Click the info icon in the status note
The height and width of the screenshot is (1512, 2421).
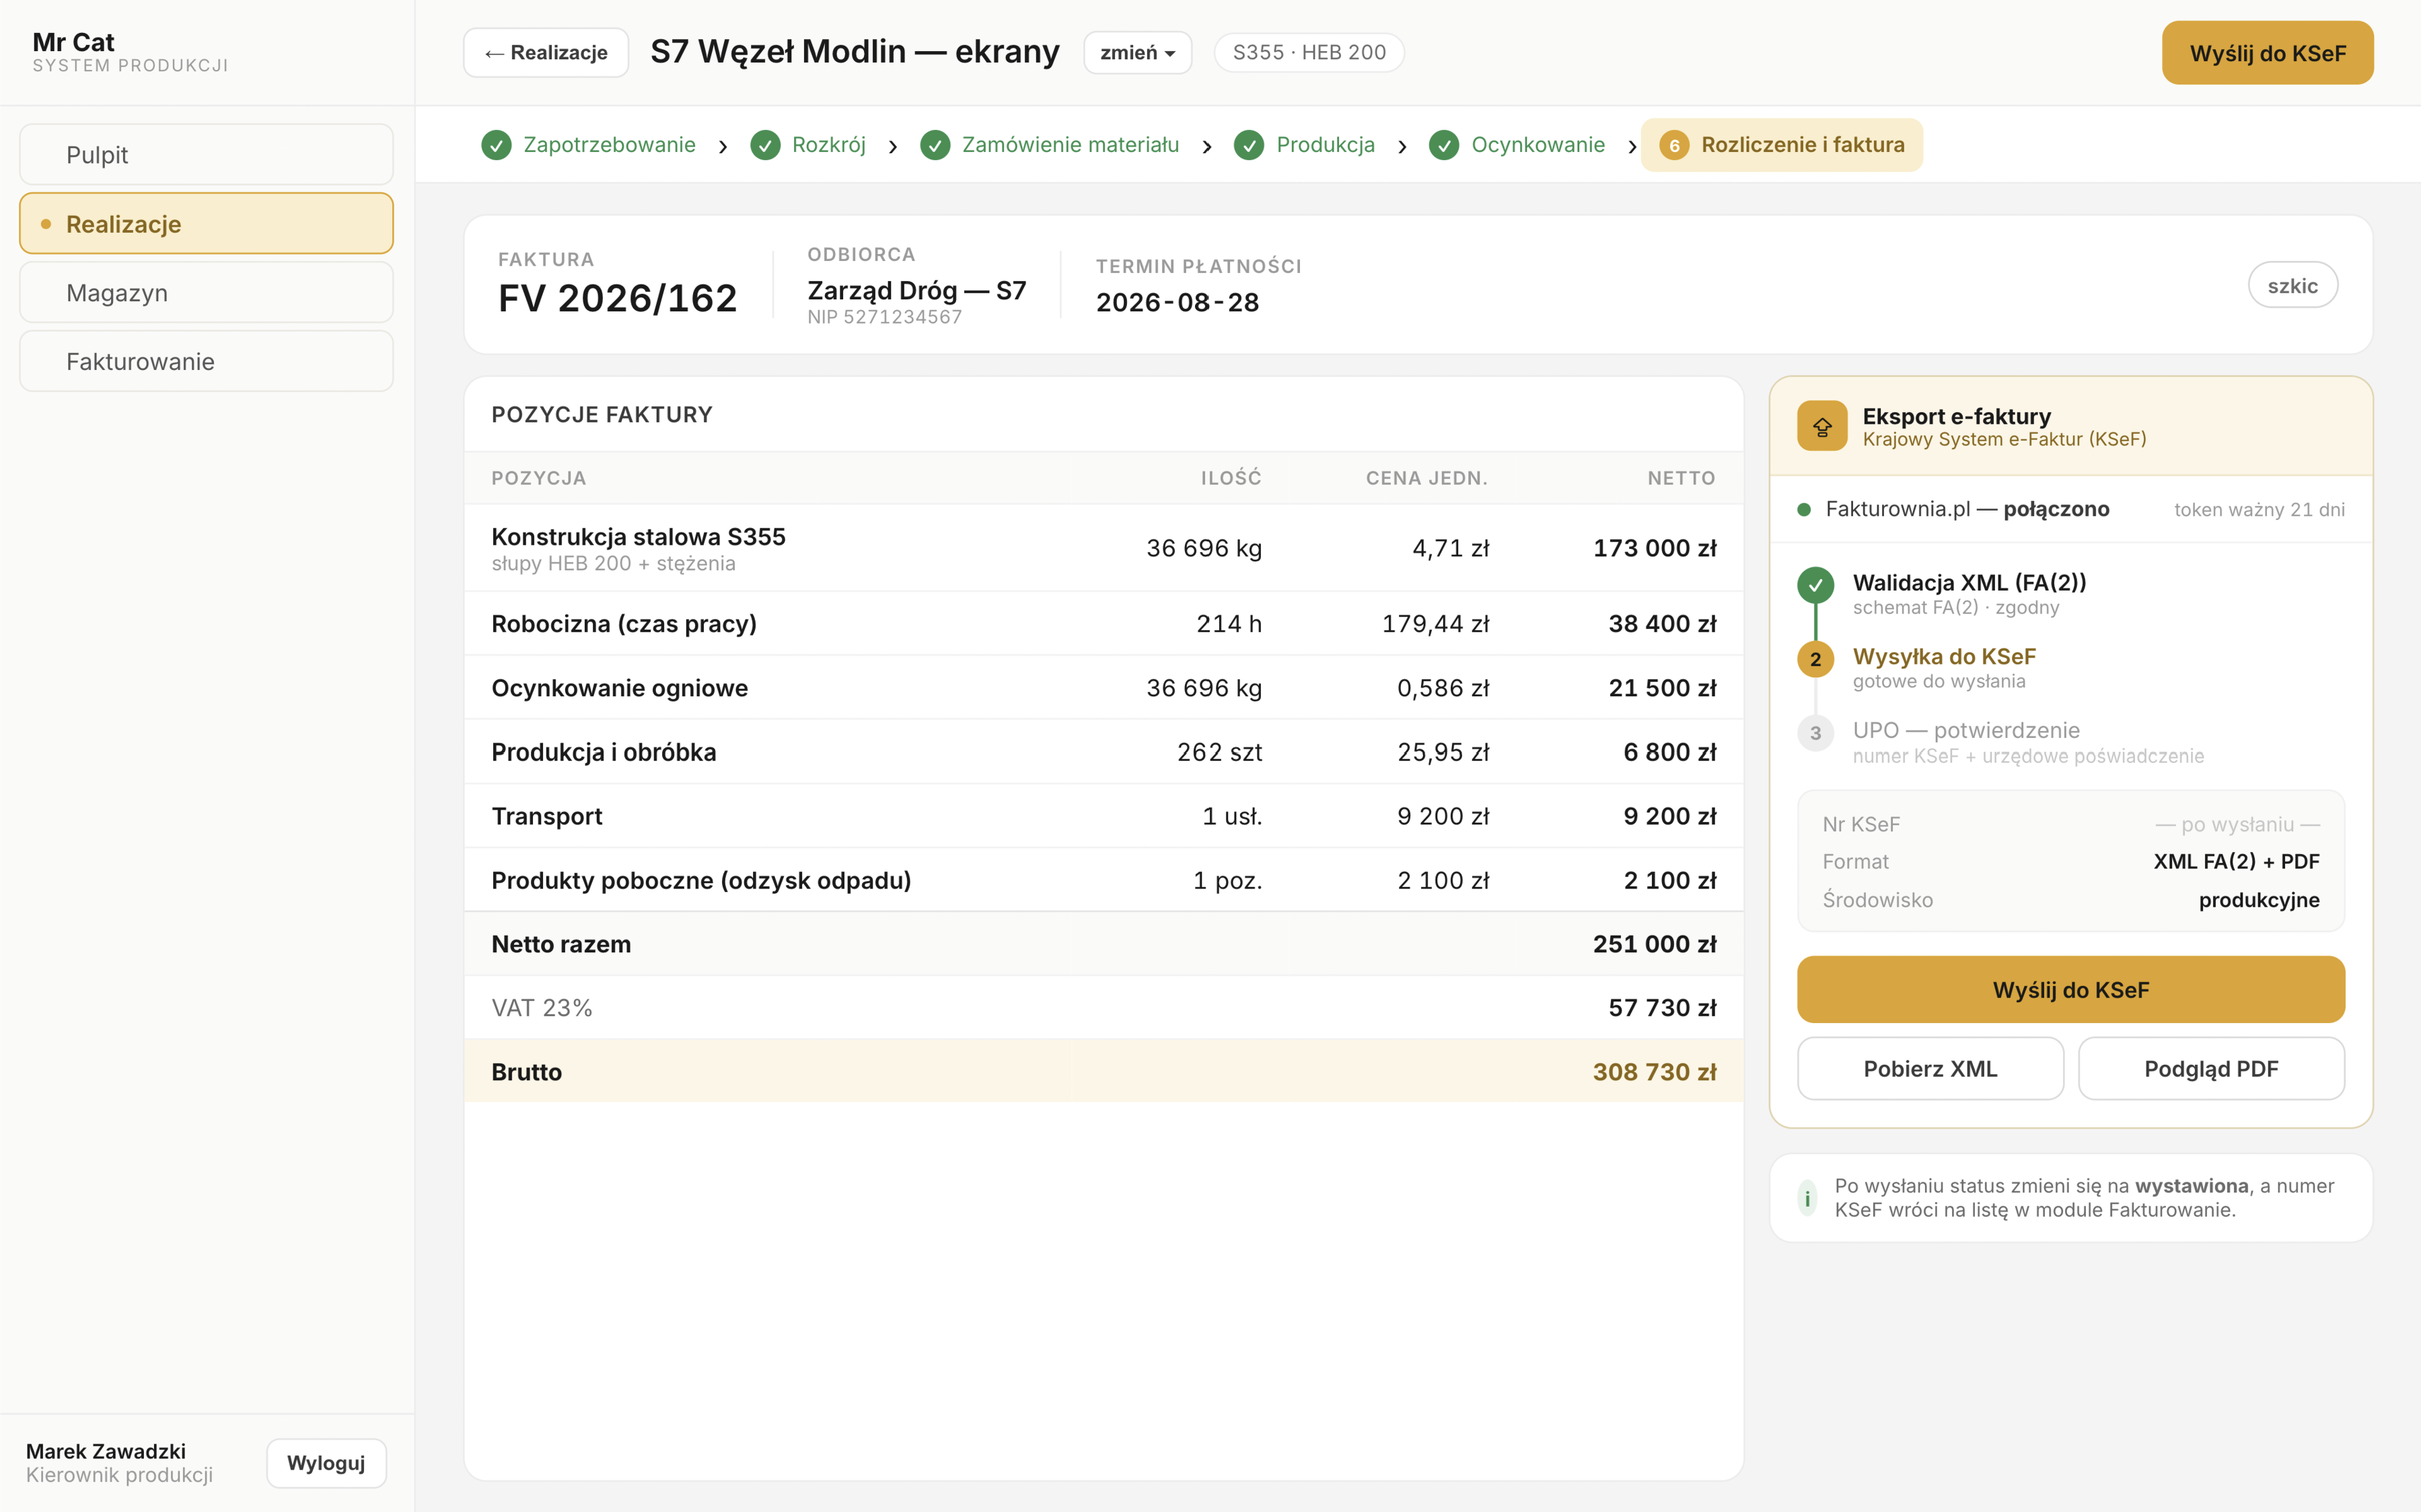(x=1808, y=1198)
